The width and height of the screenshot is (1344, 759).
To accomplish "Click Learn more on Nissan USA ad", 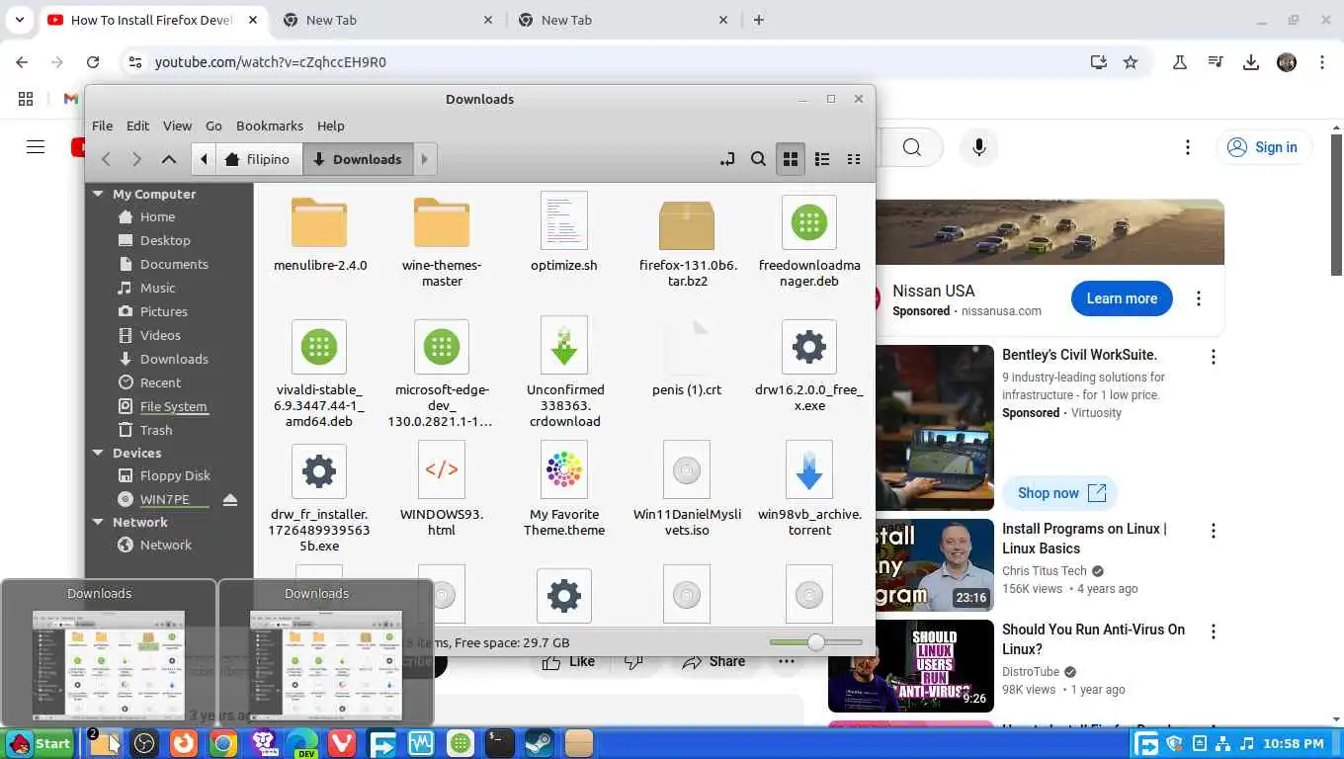I will click(1122, 298).
